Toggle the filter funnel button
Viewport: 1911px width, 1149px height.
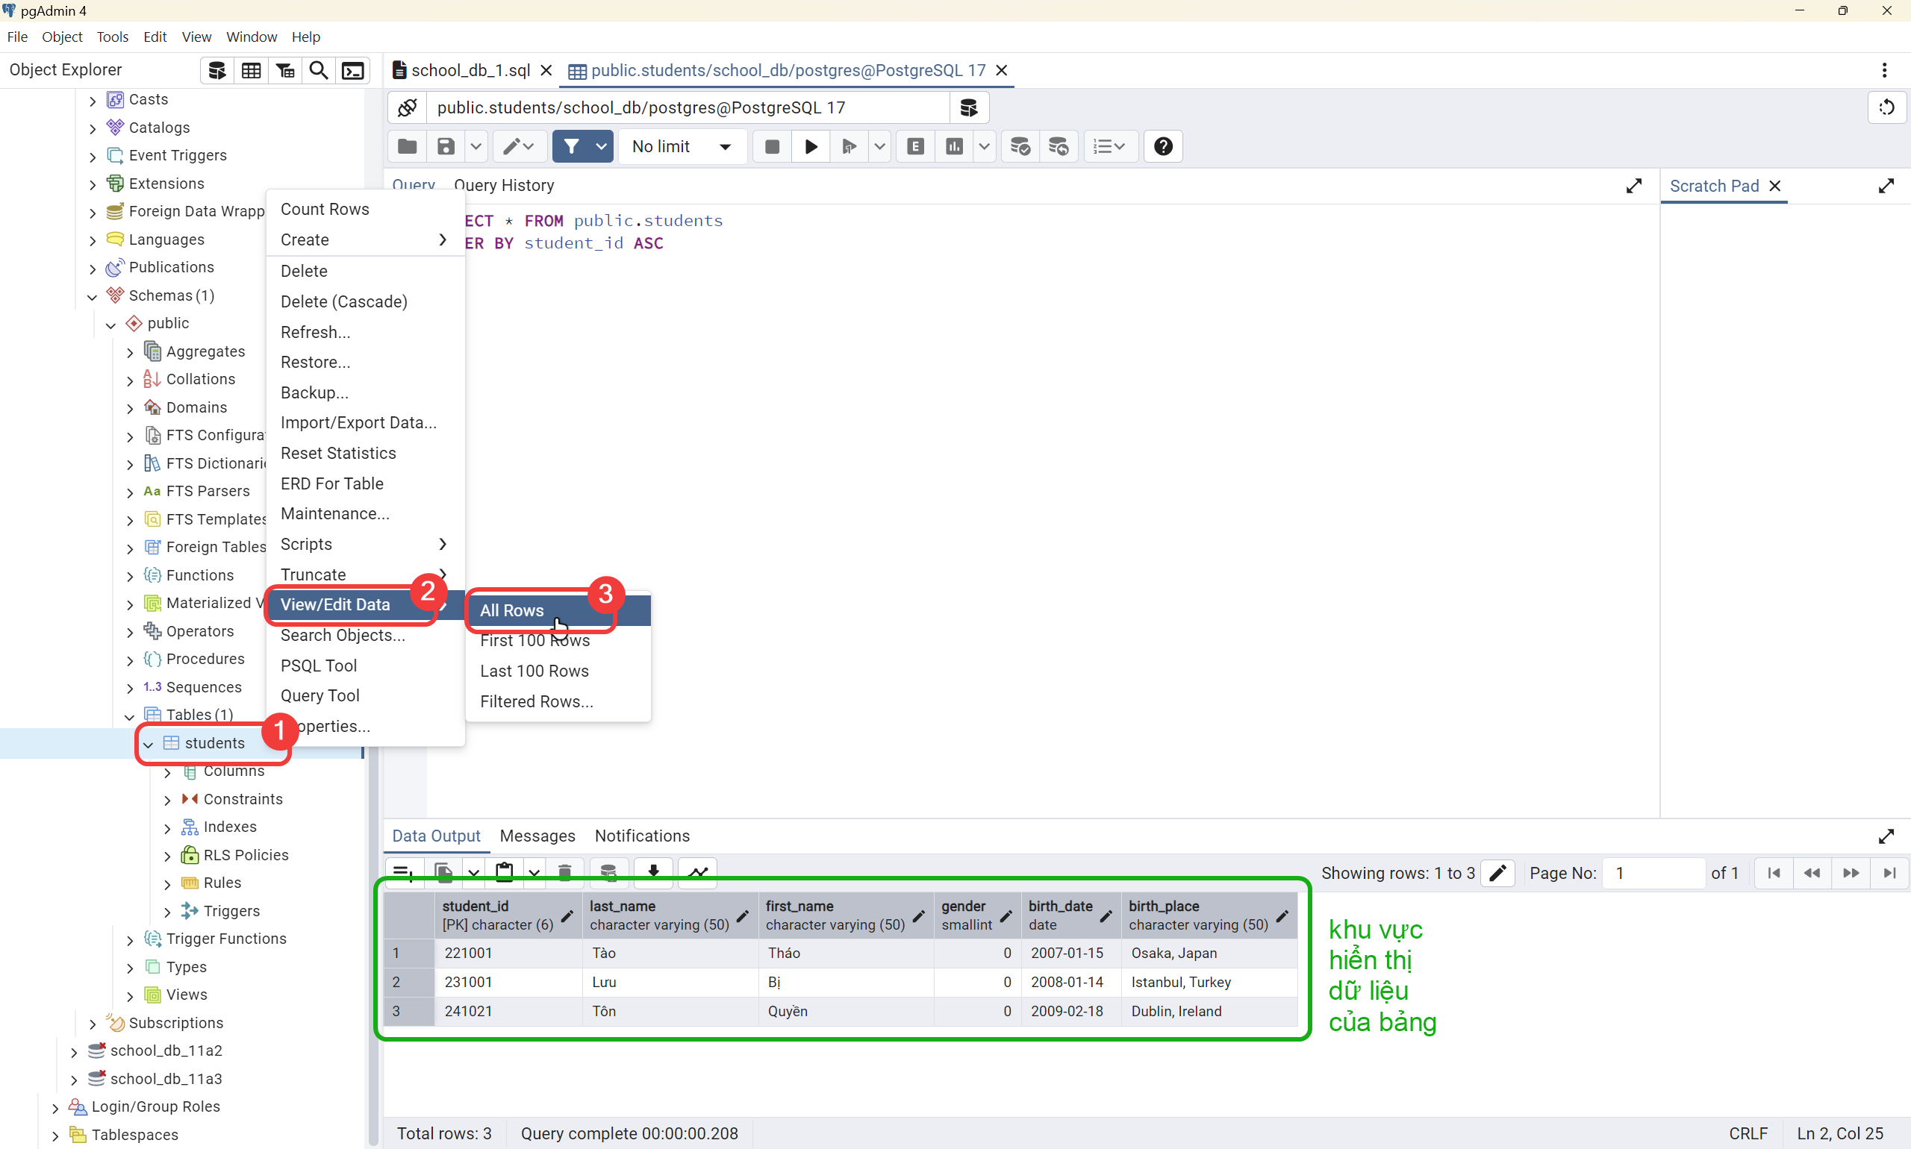point(571,146)
